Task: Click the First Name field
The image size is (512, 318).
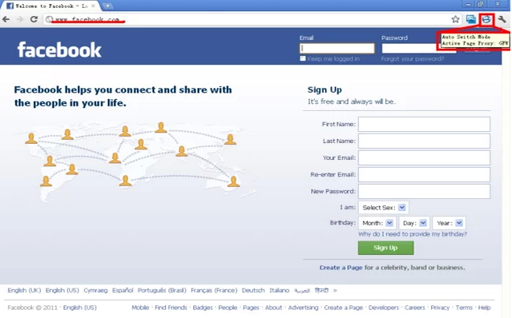Action: [x=424, y=125]
